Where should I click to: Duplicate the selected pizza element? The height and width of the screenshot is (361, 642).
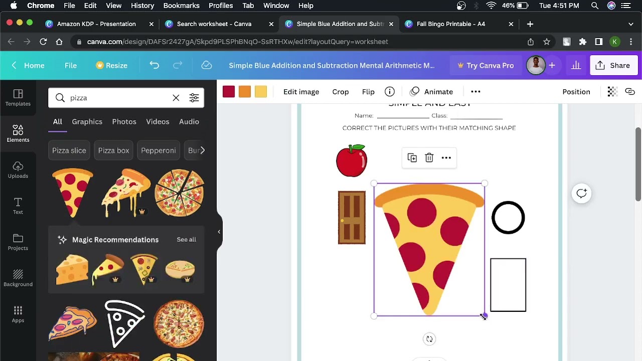click(412, 158)
